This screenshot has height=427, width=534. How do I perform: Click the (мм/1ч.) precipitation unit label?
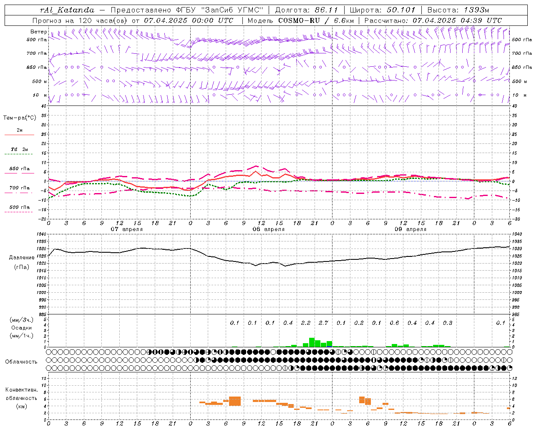coord(21,336)
